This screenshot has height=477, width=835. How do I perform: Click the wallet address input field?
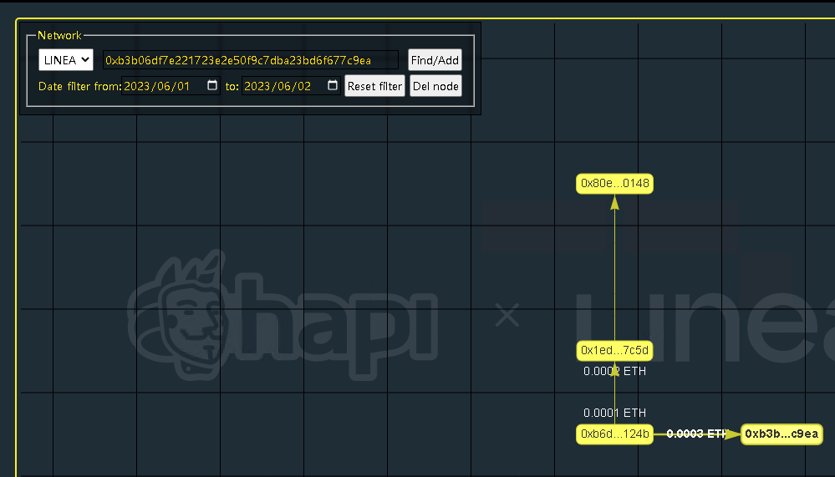(x=250, y=60)
